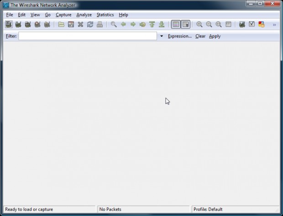Screen dimensions: 283x216
Task: Jump to the last packet icon
Action: click(x=162, y=24)
